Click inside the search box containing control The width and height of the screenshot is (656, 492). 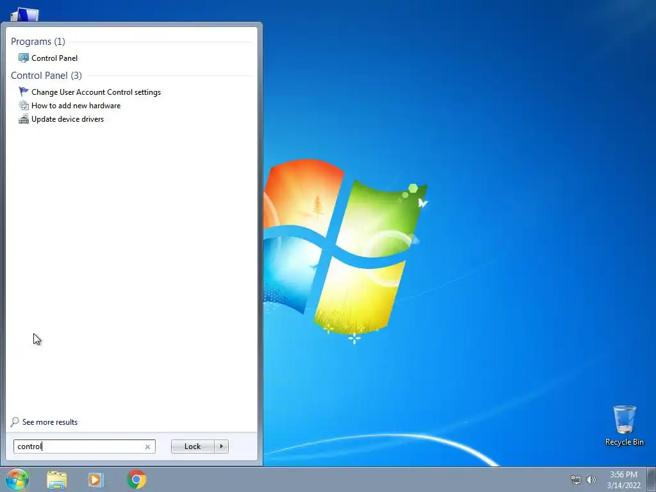point(84,447)
